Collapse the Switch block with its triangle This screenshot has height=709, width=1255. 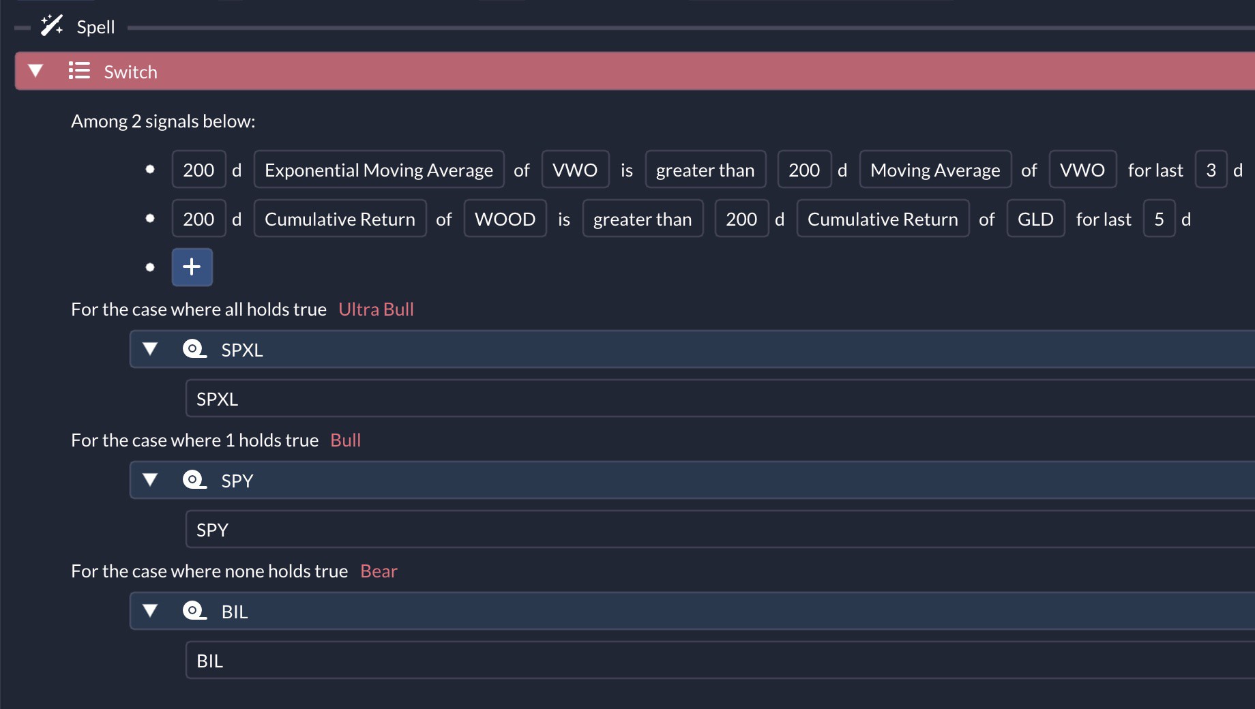click(x=35, y=71)
